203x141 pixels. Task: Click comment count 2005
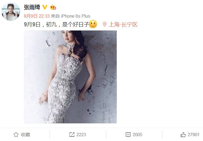point(137,135)
